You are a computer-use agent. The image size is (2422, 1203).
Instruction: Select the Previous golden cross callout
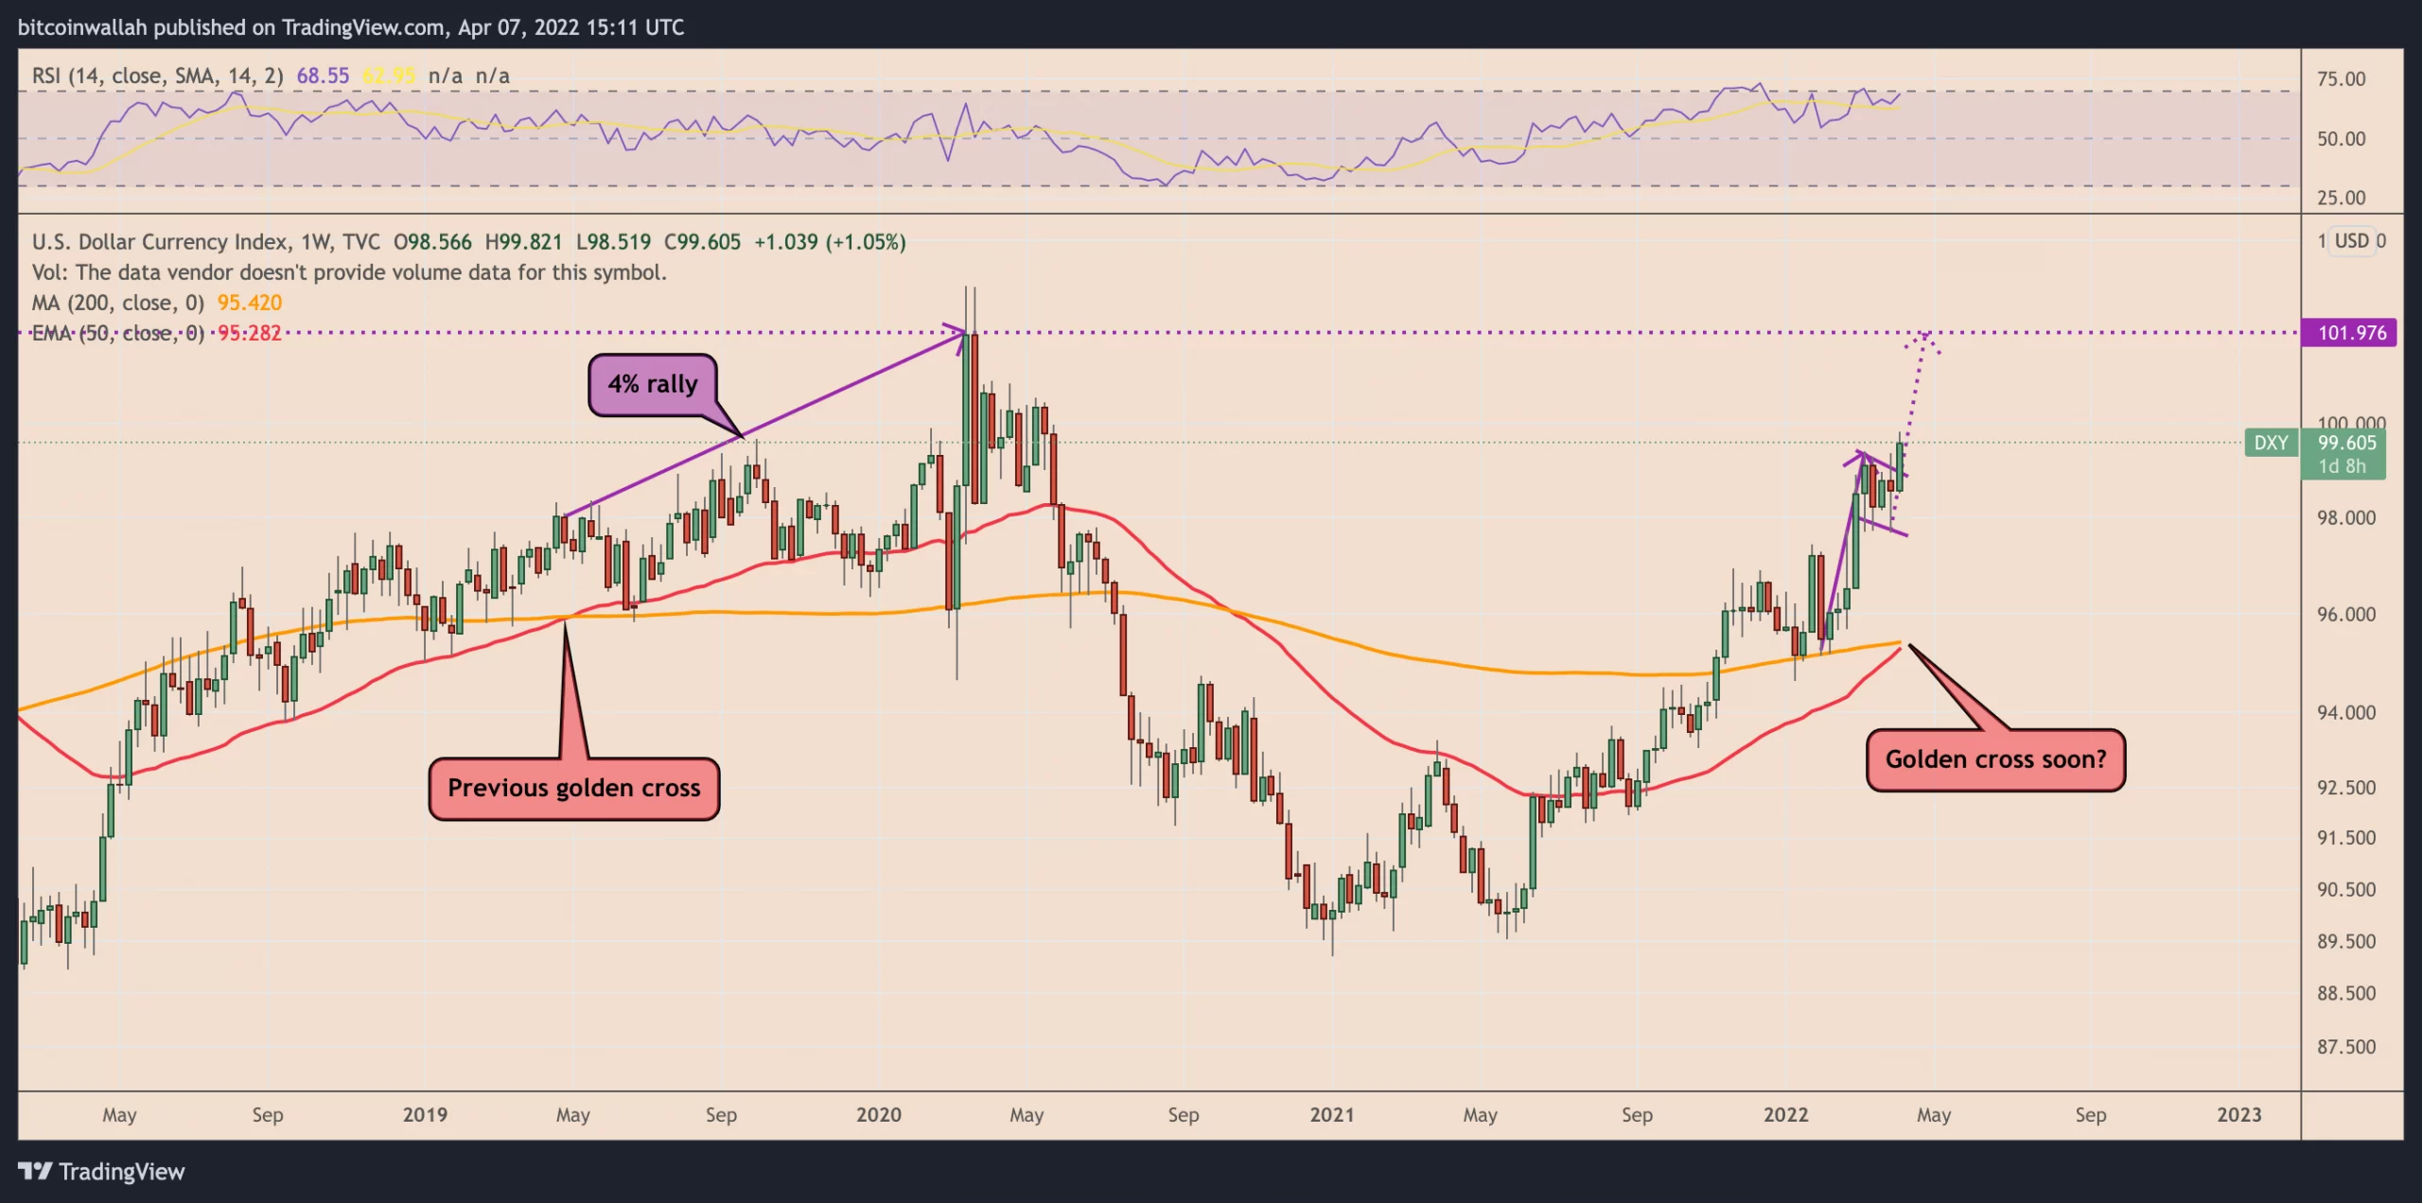point(573,788)
